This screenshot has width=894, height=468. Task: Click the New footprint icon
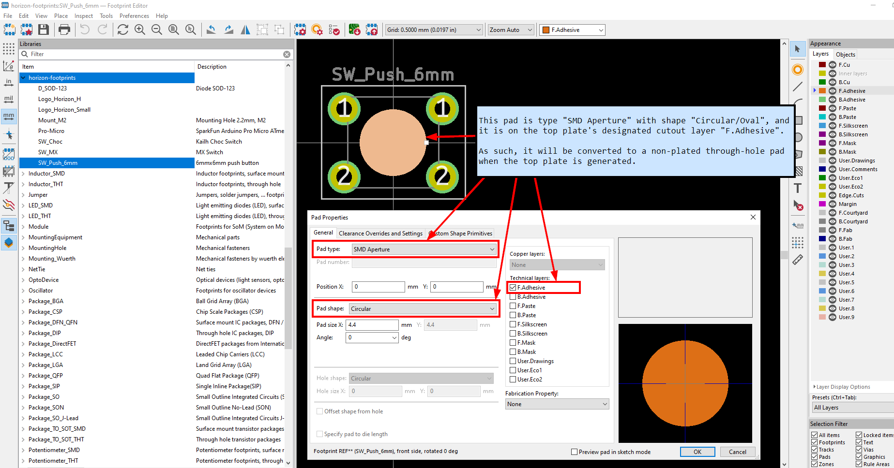(x=9, y=29)
